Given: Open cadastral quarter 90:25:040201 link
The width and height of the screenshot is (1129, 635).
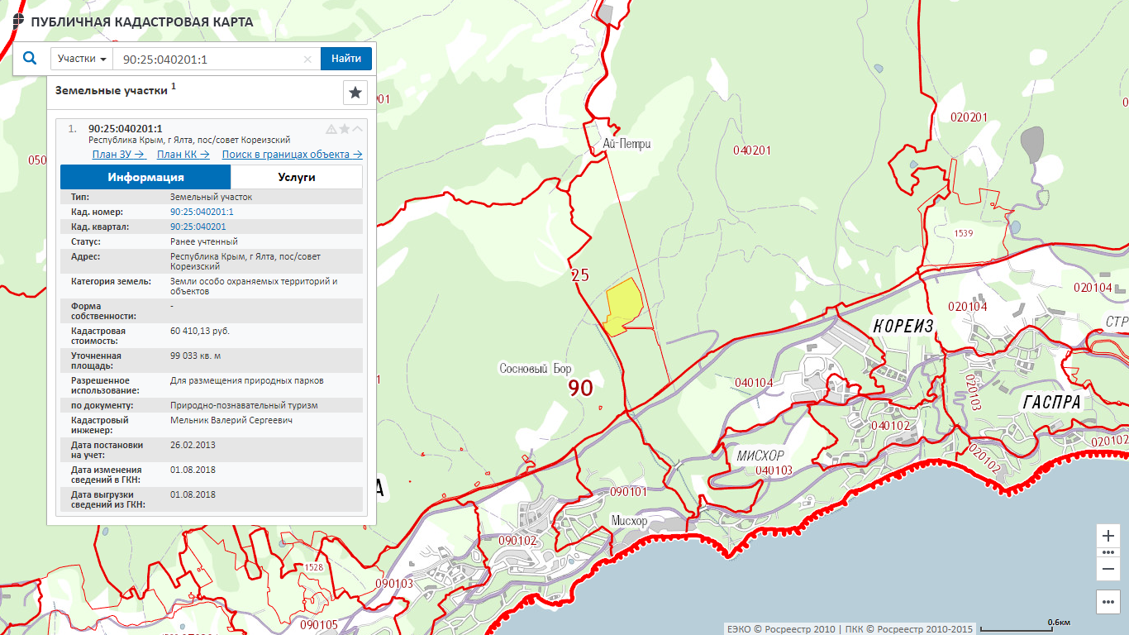Looking at the screenshot, I should click(198, 227).
